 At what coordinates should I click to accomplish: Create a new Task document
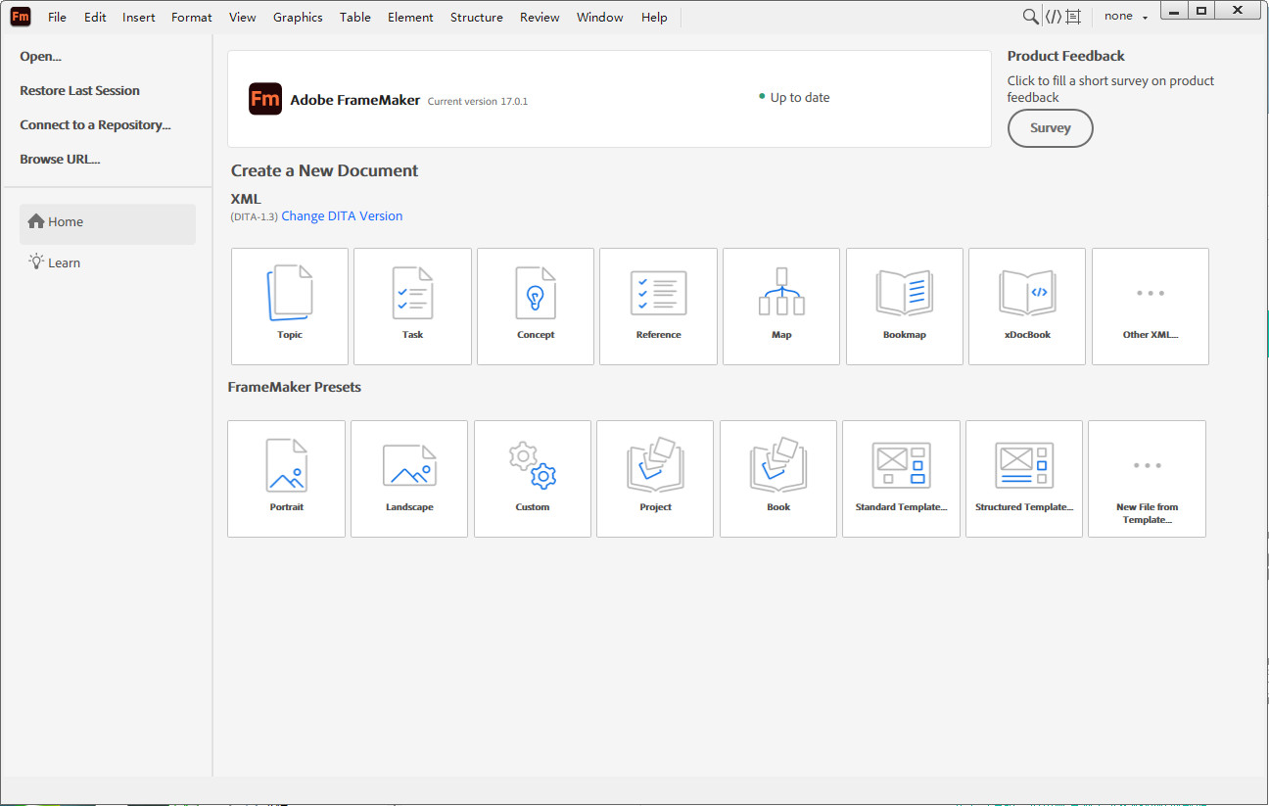pos(412,307)
